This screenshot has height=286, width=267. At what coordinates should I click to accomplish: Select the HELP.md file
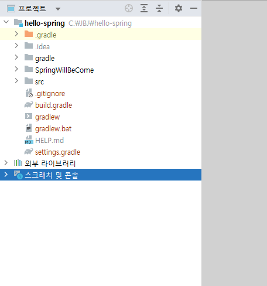(x=49, y=141)
